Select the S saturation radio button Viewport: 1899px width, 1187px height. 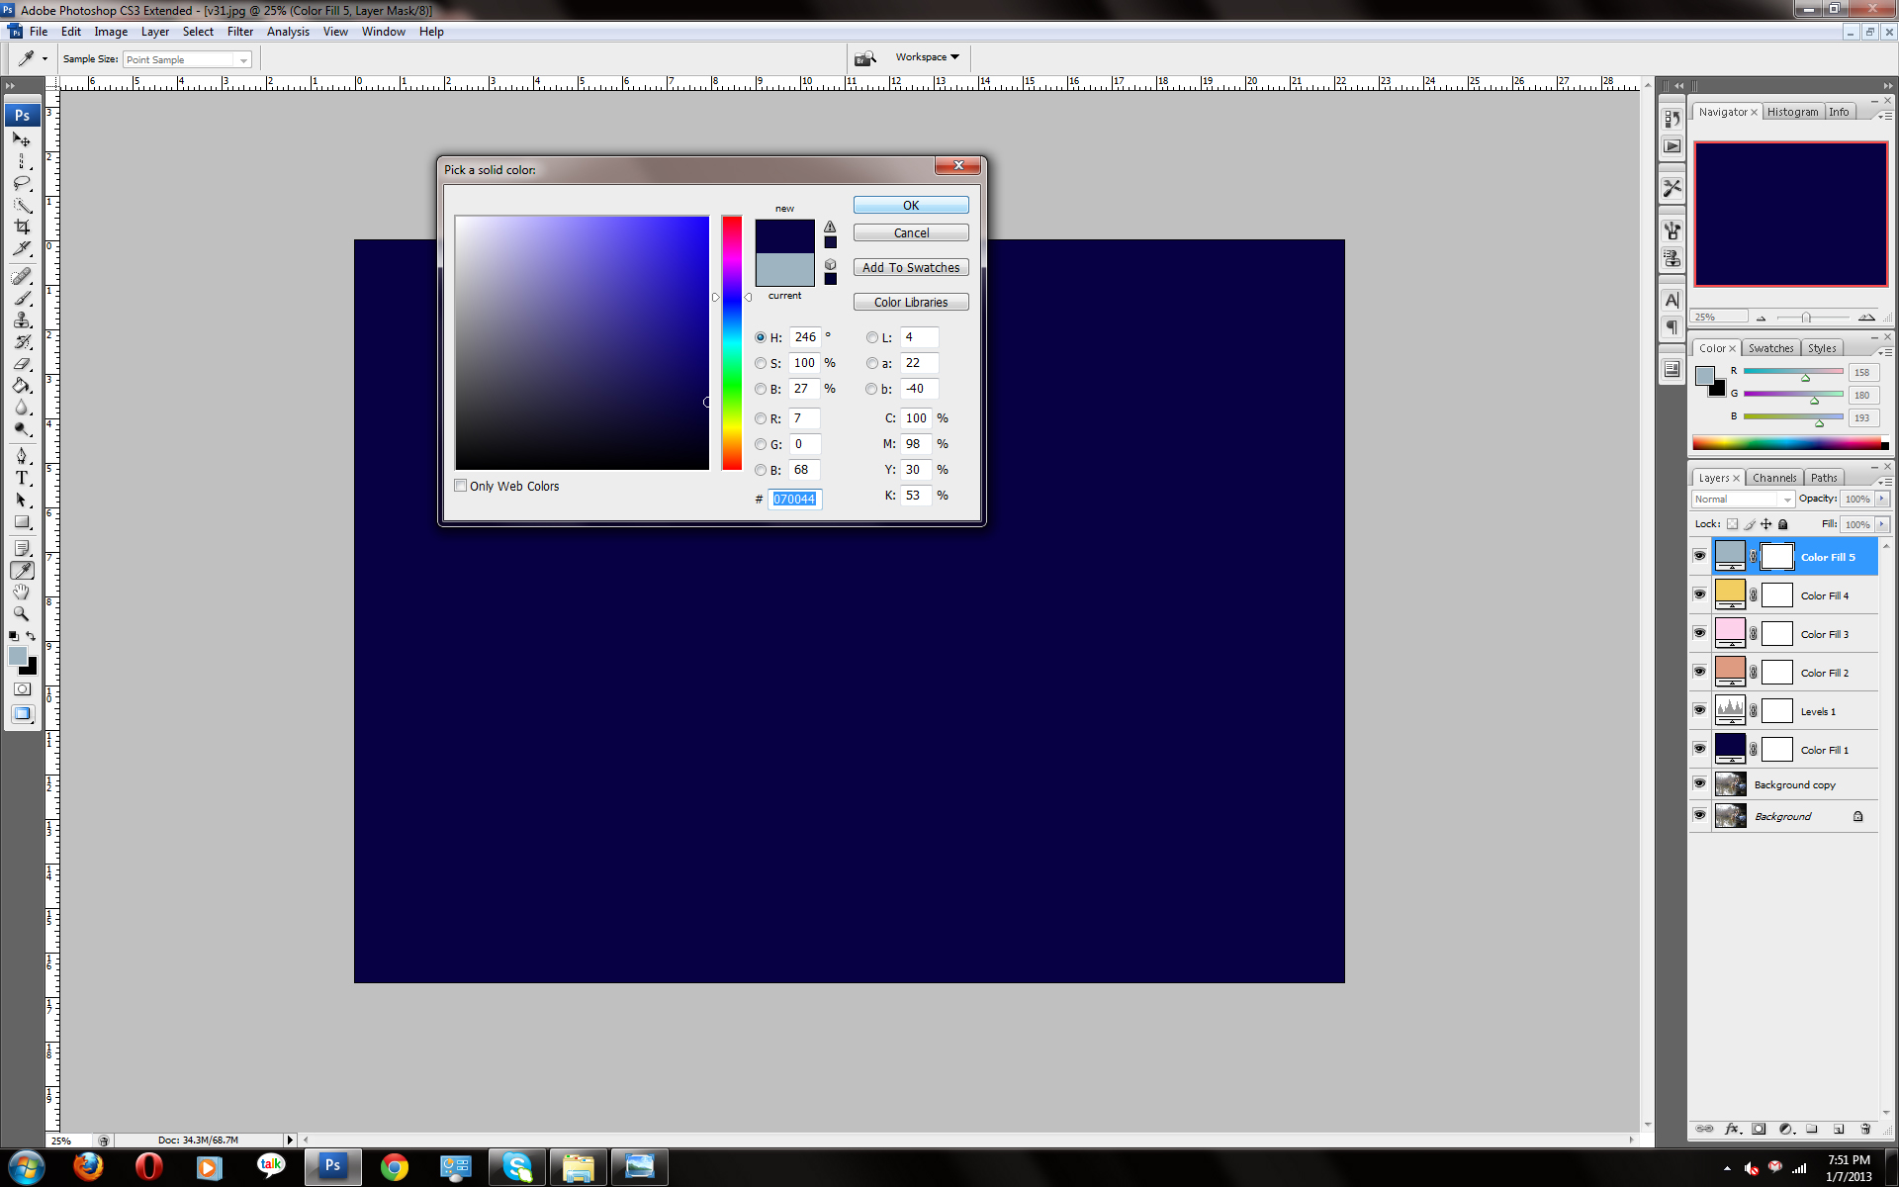pyautogui.click(x=761, y=363)
